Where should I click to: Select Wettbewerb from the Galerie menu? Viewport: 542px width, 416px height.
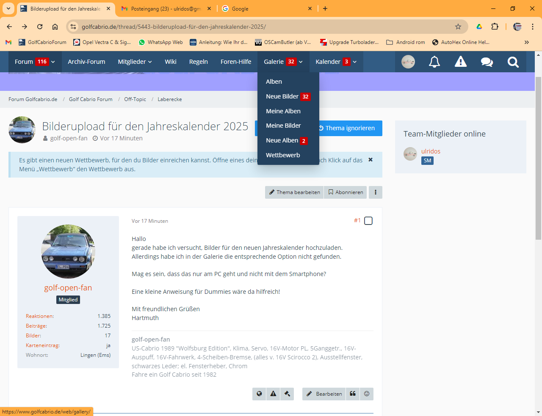pyautogui.click(x=283, y=155)
